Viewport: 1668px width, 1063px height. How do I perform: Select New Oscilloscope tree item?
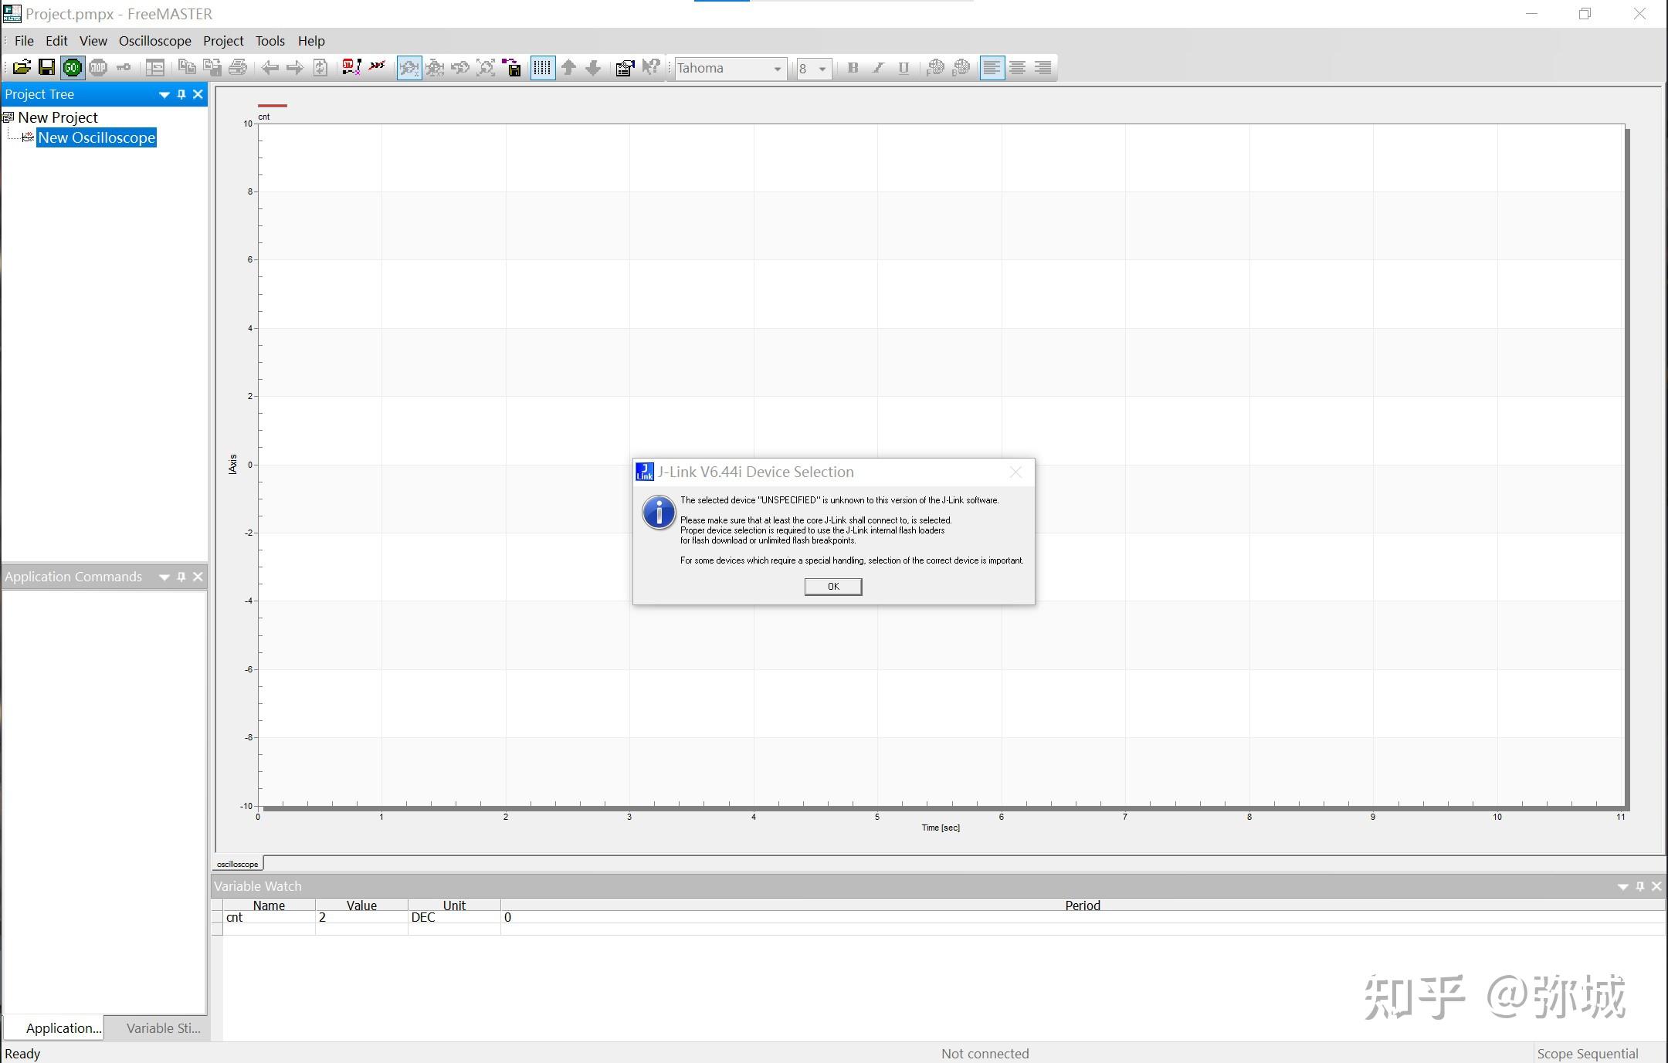[x=97, y=138]
